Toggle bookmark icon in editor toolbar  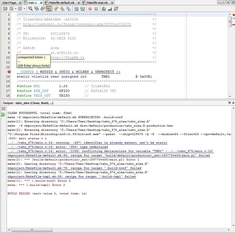69,8
